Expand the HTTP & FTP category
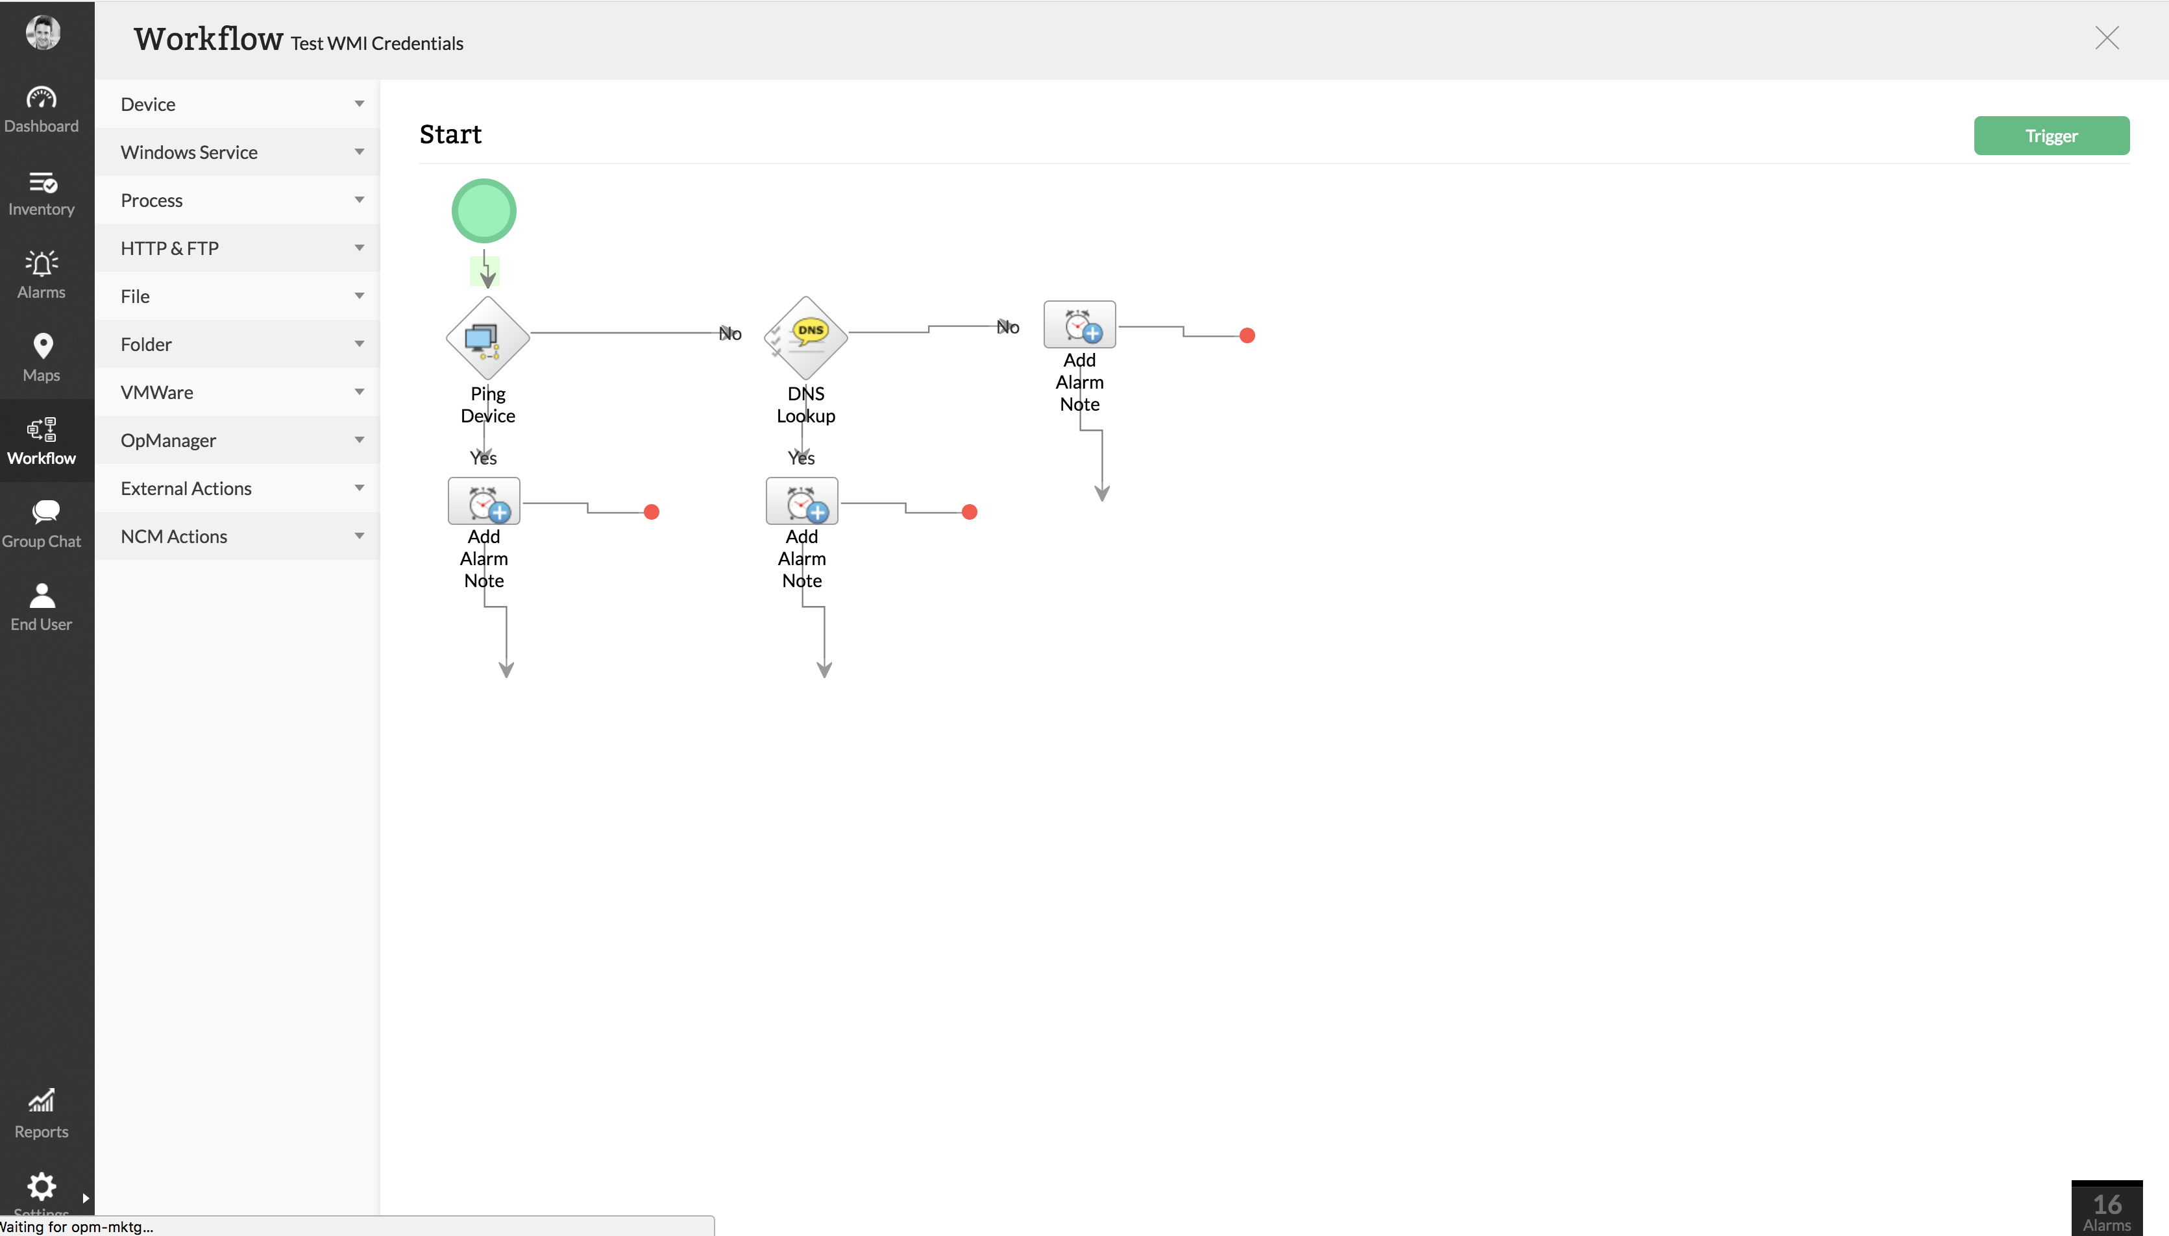2169x1236 pixels. 238,248
